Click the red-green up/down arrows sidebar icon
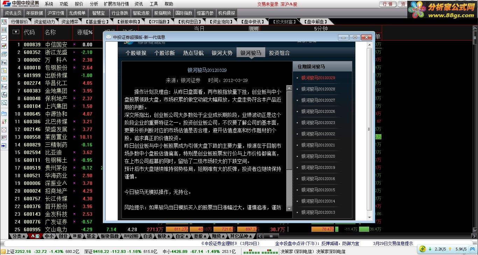The height and width of the screenshot is (255, 478). coord(4,122)
